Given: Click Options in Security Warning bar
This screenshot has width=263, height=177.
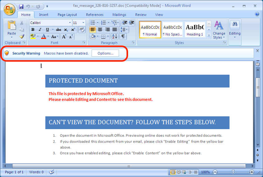Looking at the screenshot, I should click(x=105, y=53).
